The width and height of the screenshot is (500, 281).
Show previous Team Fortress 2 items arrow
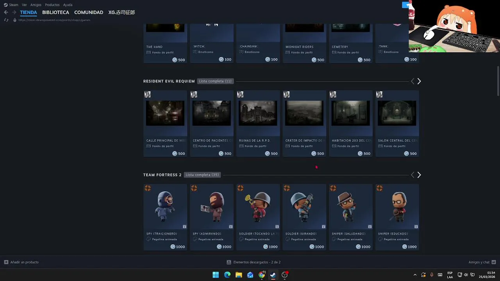click(412, 175)
